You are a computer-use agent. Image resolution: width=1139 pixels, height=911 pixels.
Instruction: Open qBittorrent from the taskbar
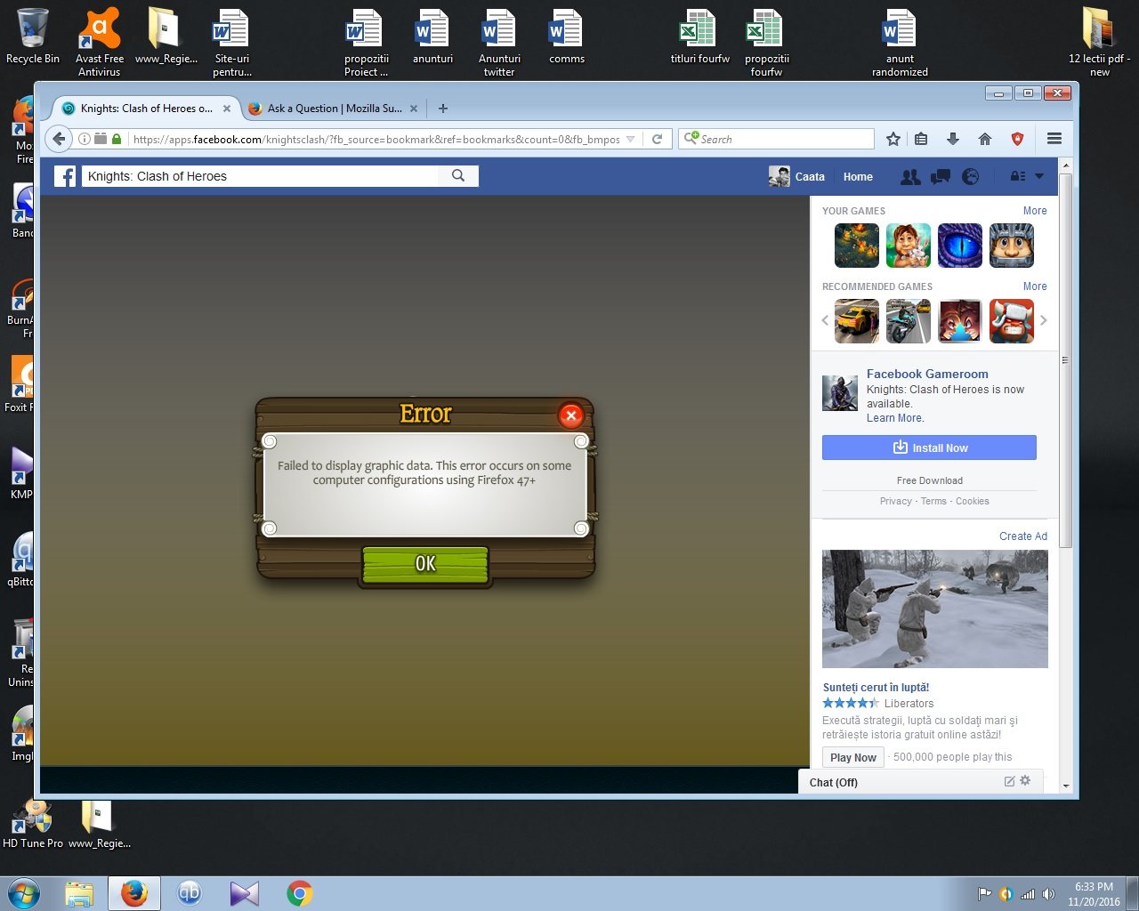190,893
